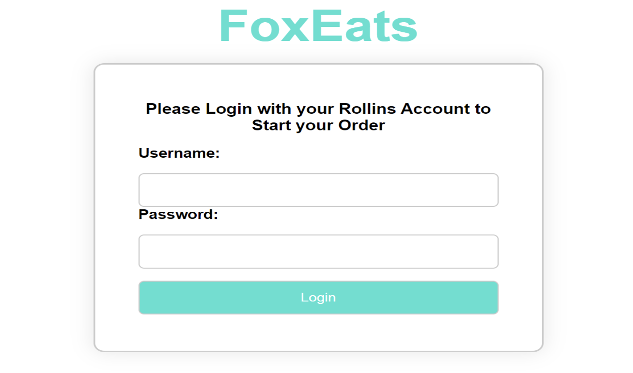Click the left end of the Username field
The width and height of the screenshot is (633, 373).
click(x=148, y=190)
